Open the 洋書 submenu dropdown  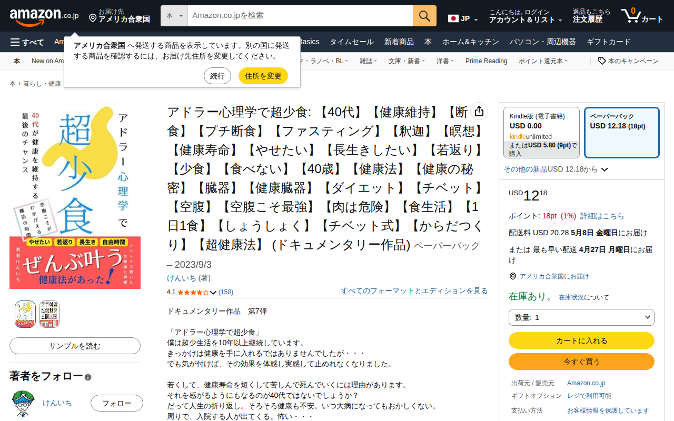(x=445, y=61)
